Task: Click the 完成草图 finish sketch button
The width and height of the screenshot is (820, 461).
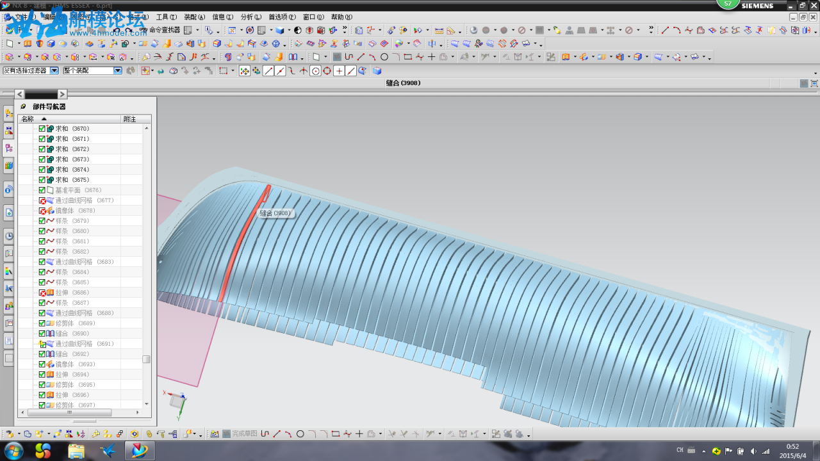Action: pyautogui.click(x=240, y=434)
